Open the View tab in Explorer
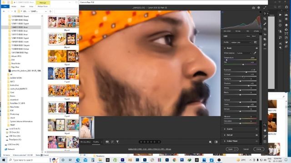 (x=31, y=6)
